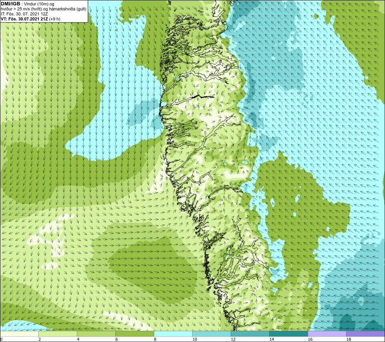
Task: Click the legend scale value "0"
Action: (1, 340)
